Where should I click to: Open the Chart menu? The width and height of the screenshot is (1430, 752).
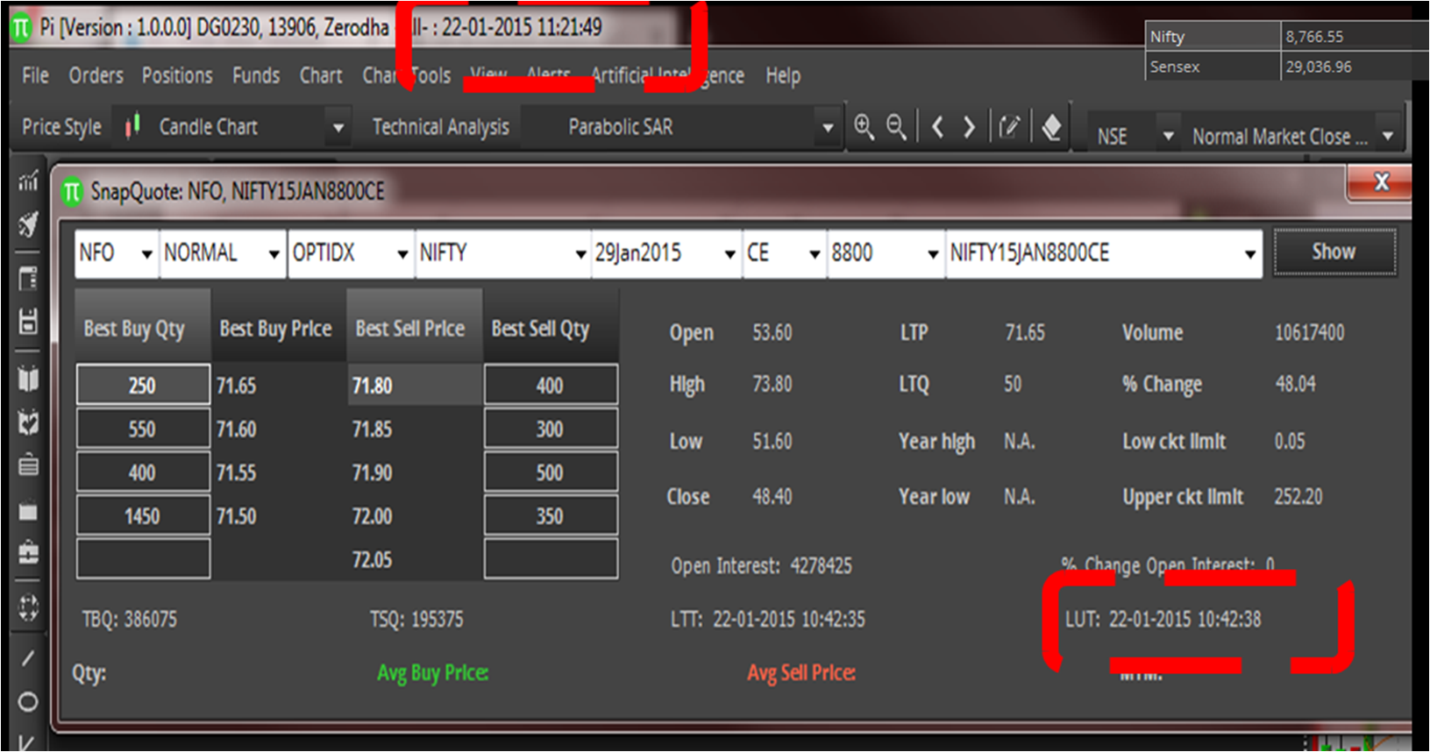[x=321, y=76]
